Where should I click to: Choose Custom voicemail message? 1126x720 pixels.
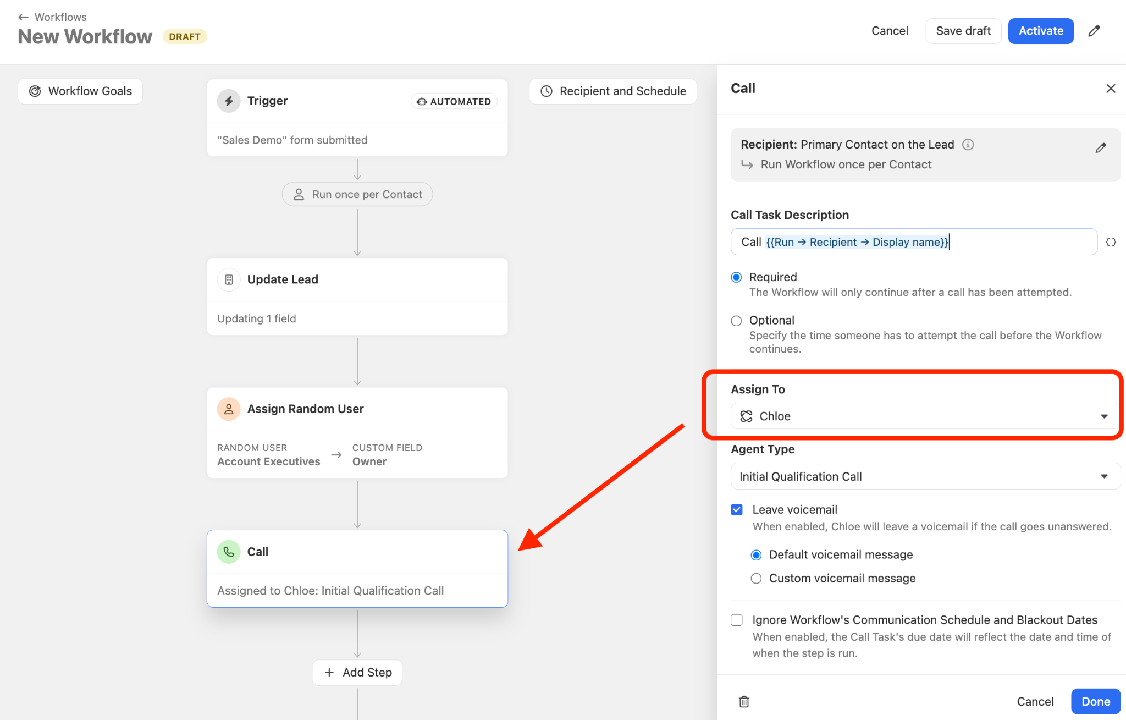click(756, 579)
